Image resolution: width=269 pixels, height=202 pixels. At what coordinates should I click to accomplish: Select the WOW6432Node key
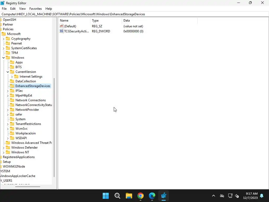point(14,166)
